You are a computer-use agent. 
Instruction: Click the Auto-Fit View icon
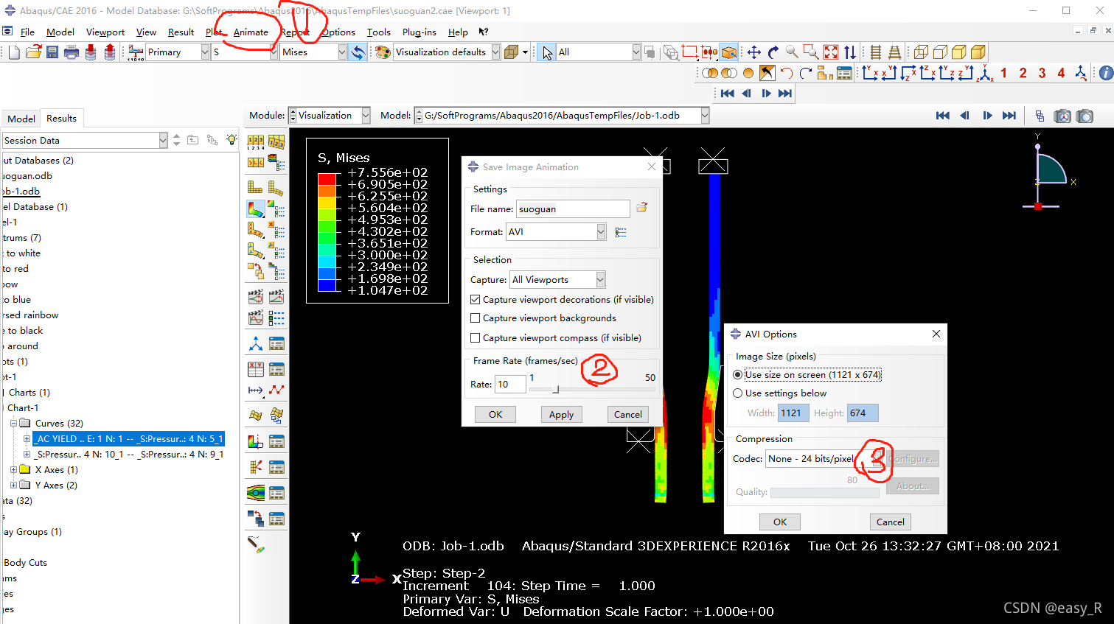pyautogui.click(x=831, y=52)
